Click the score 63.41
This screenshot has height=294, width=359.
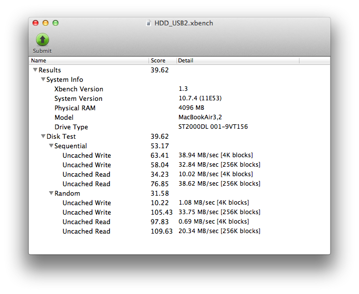(159, 155)
